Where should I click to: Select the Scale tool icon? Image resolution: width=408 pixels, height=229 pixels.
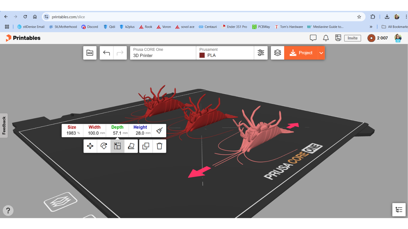[x=118, y=146]
